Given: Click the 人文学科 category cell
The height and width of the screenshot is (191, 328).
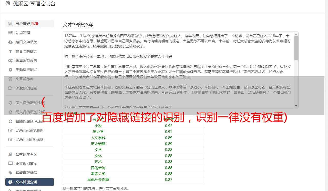Looking at the screenshot, I should pos(98,138).
